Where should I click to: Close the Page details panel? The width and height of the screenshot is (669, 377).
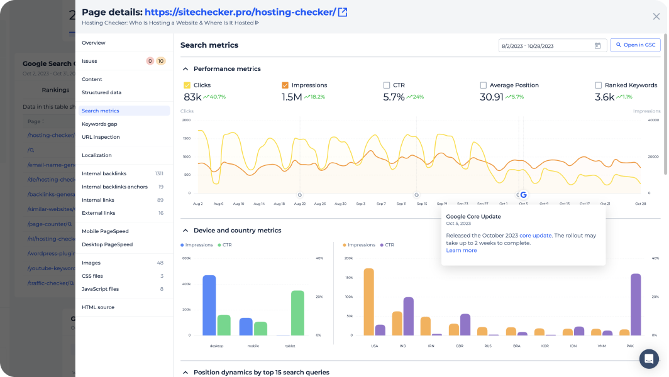click(x=656, y=16)
